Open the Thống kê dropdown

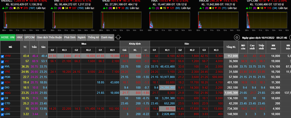coord(93,37)
